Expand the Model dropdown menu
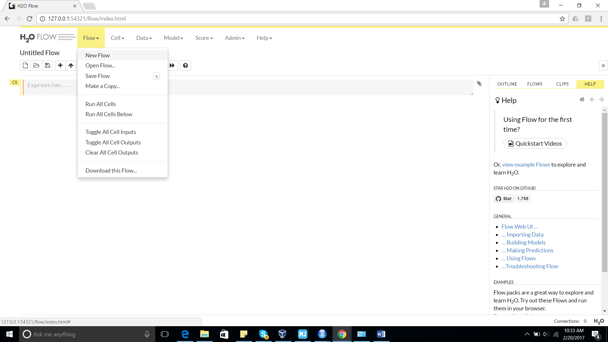The width and height of the screenshot is (608, 342). (x=174, y=38)
